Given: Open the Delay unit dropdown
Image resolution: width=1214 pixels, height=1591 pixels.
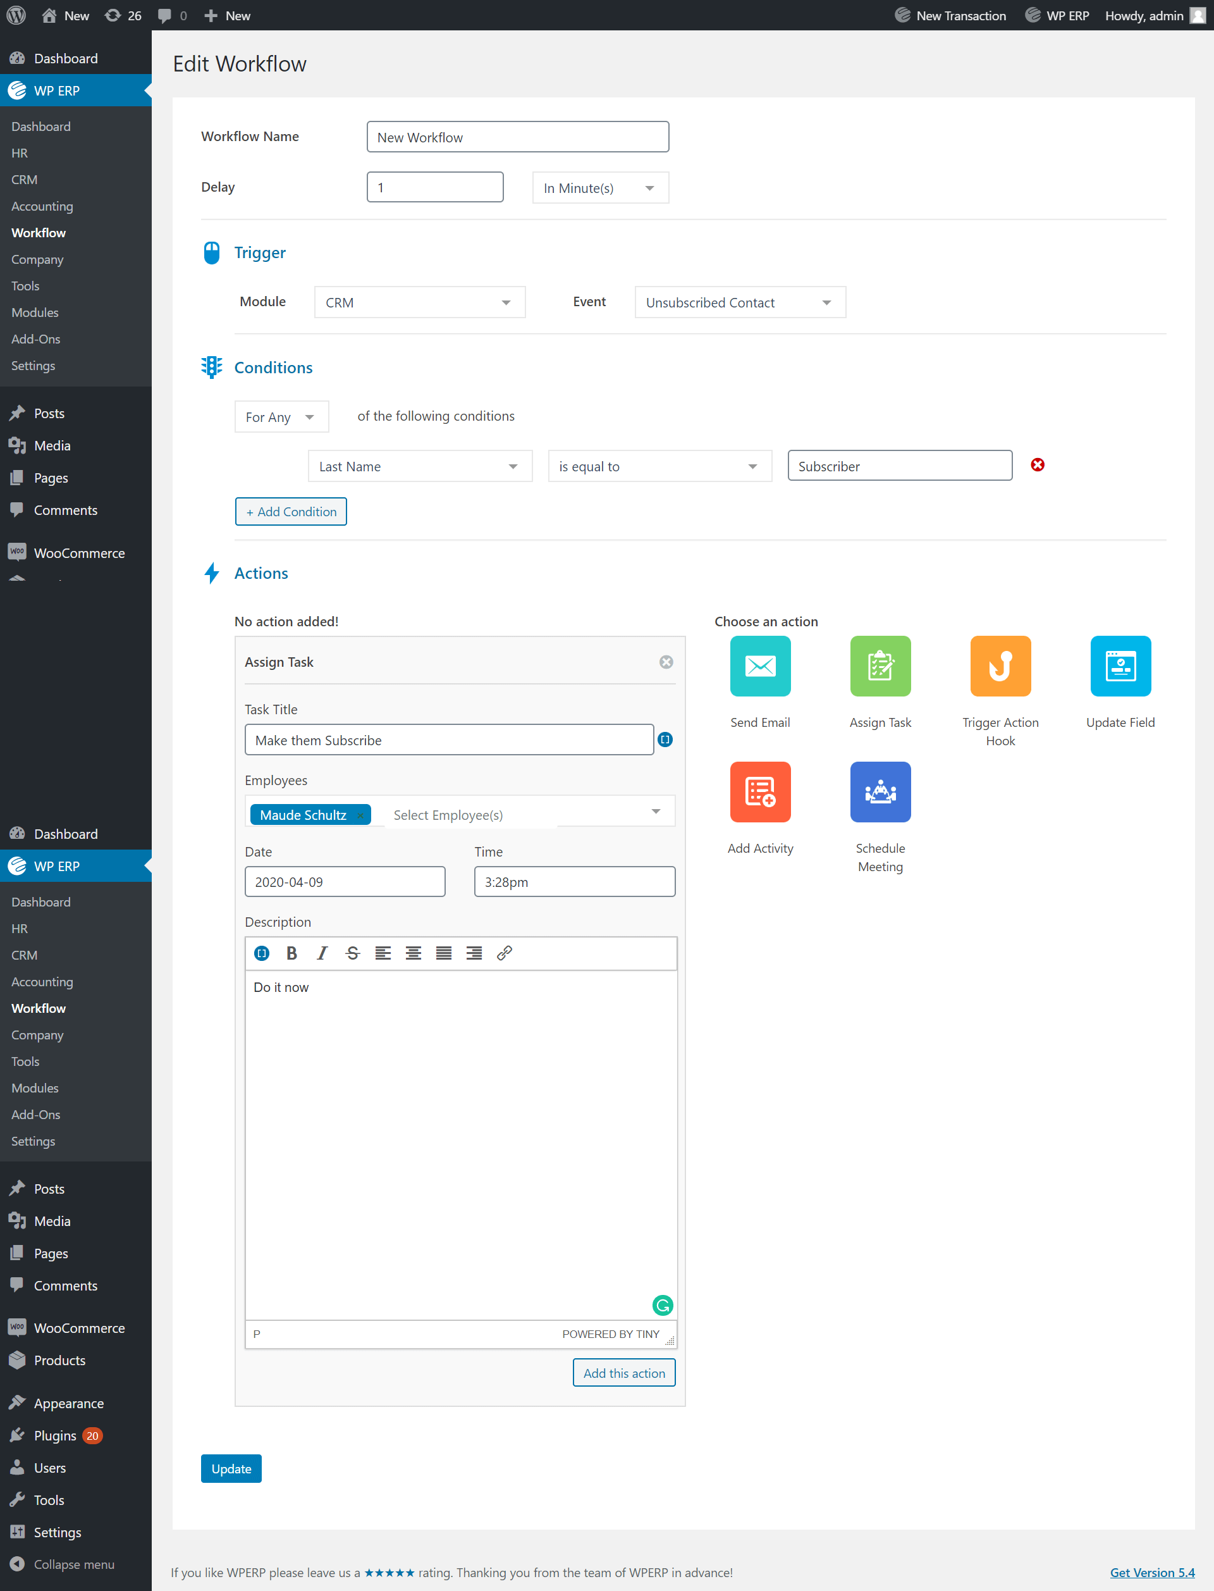Looking at the screenshot, I should point(600,188).
